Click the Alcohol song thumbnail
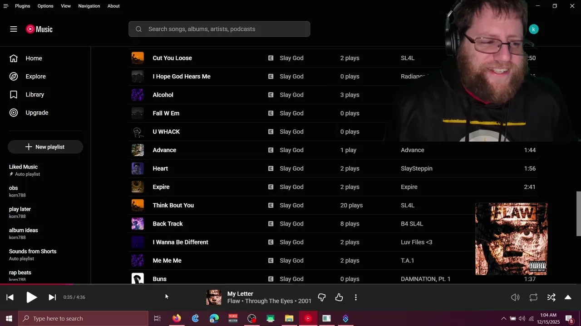This screenshot has height=326, width=581. tap(138, 95)
